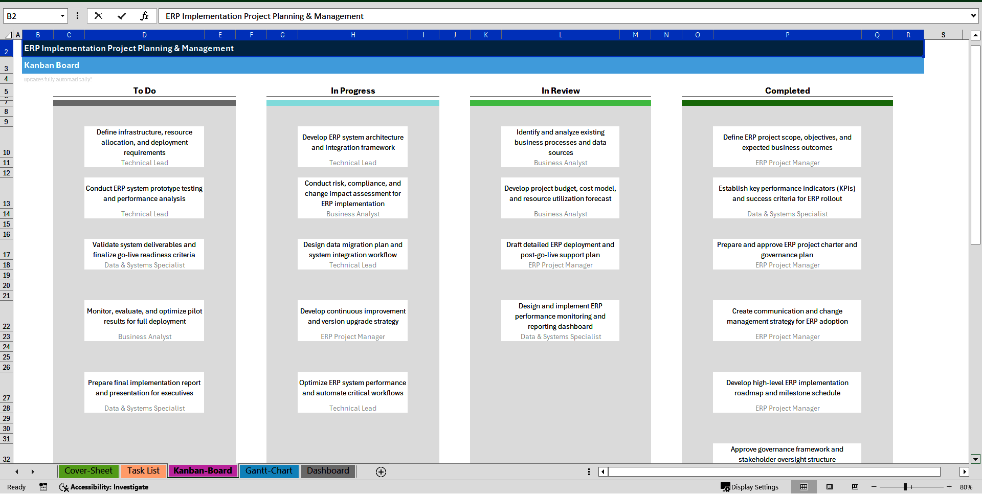Open the Dashboard sheet tab

click(328, 471)
